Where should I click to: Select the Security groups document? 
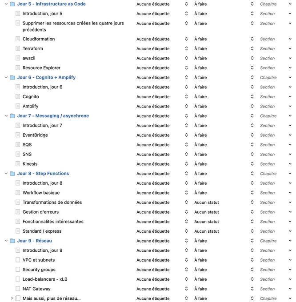(x=39, y=270)
